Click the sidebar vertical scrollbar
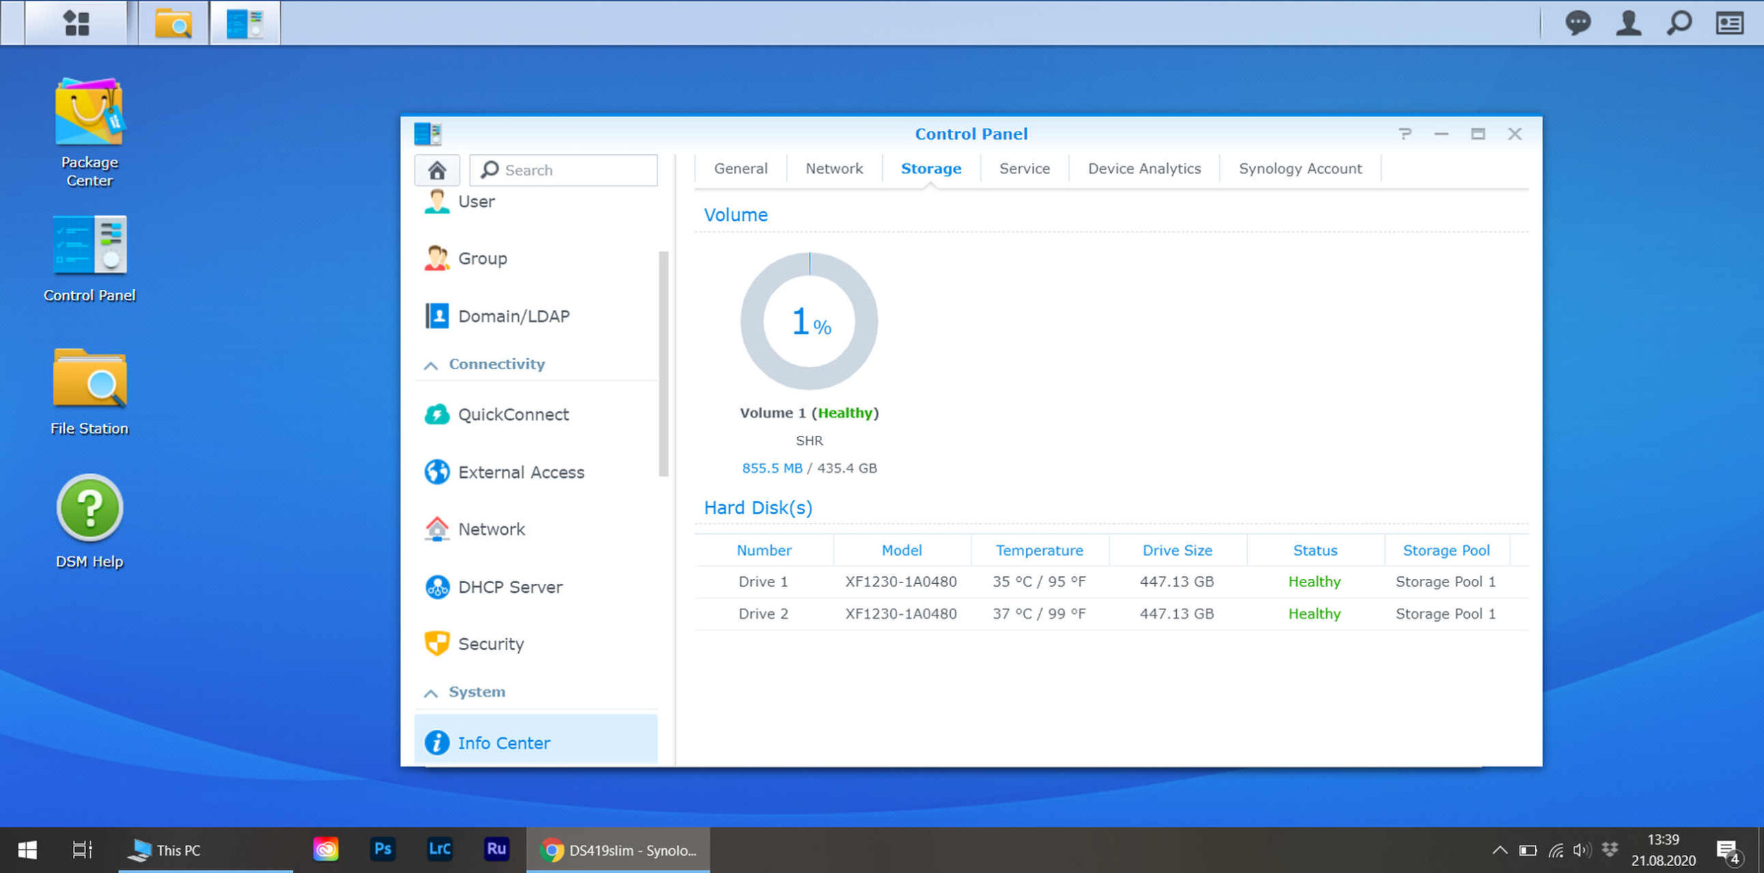 coord(664,364)
